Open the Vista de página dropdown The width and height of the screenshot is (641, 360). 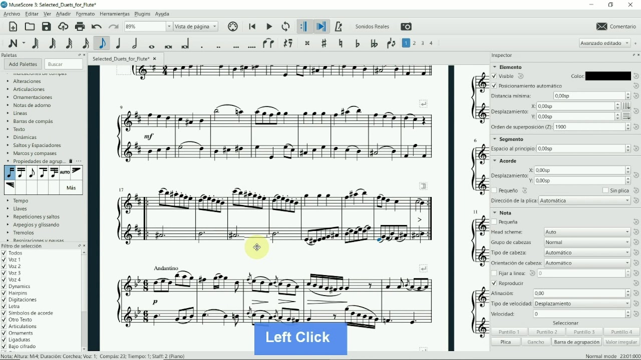195,26
